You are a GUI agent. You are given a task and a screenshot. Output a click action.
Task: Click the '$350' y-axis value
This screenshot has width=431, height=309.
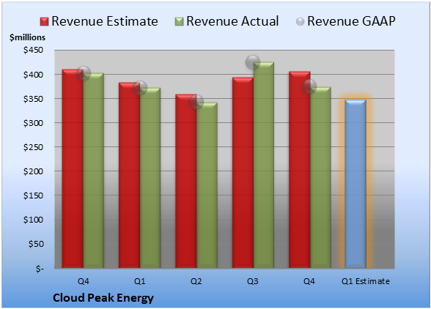(33, 99)
